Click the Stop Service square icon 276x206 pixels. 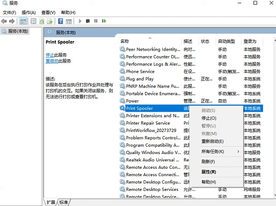pos(88,21)
